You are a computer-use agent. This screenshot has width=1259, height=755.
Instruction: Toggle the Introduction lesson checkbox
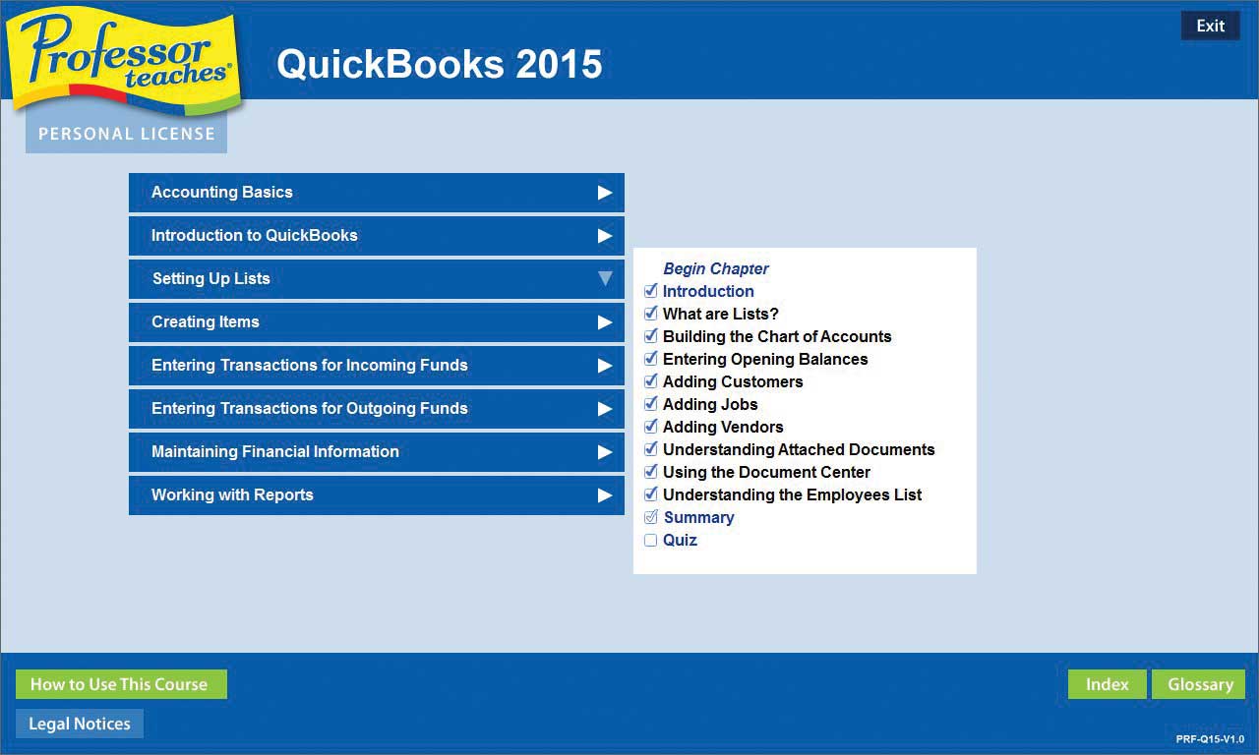(x=650, y=291)
